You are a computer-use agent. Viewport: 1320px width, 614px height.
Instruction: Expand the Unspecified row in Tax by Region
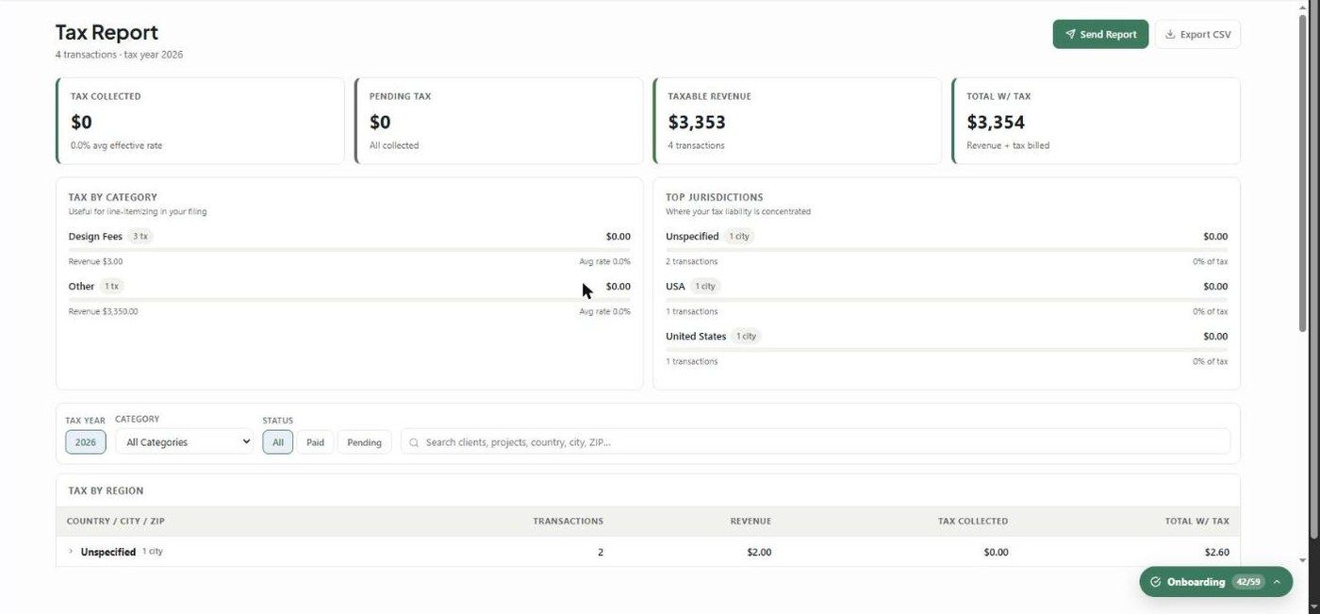(x=71, y=552)
